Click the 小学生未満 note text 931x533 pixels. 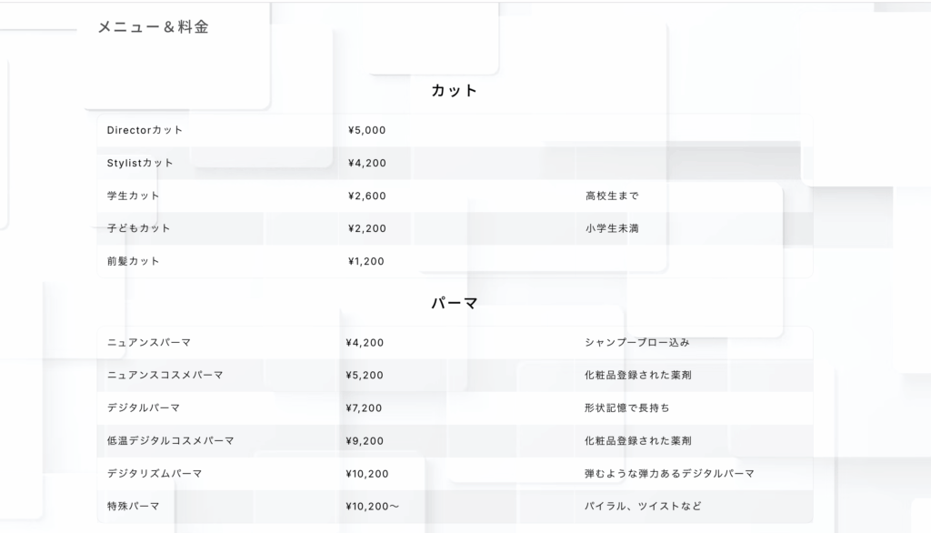[612, 228]
